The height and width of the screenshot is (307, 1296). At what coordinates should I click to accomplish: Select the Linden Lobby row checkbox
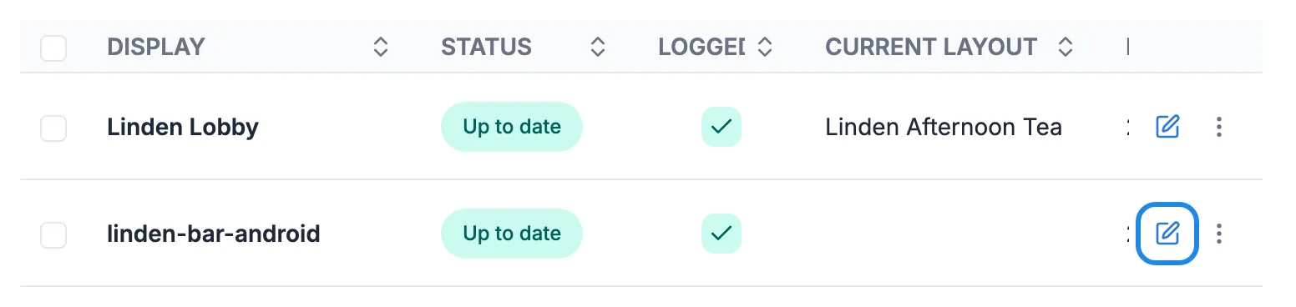click(53, 128)
